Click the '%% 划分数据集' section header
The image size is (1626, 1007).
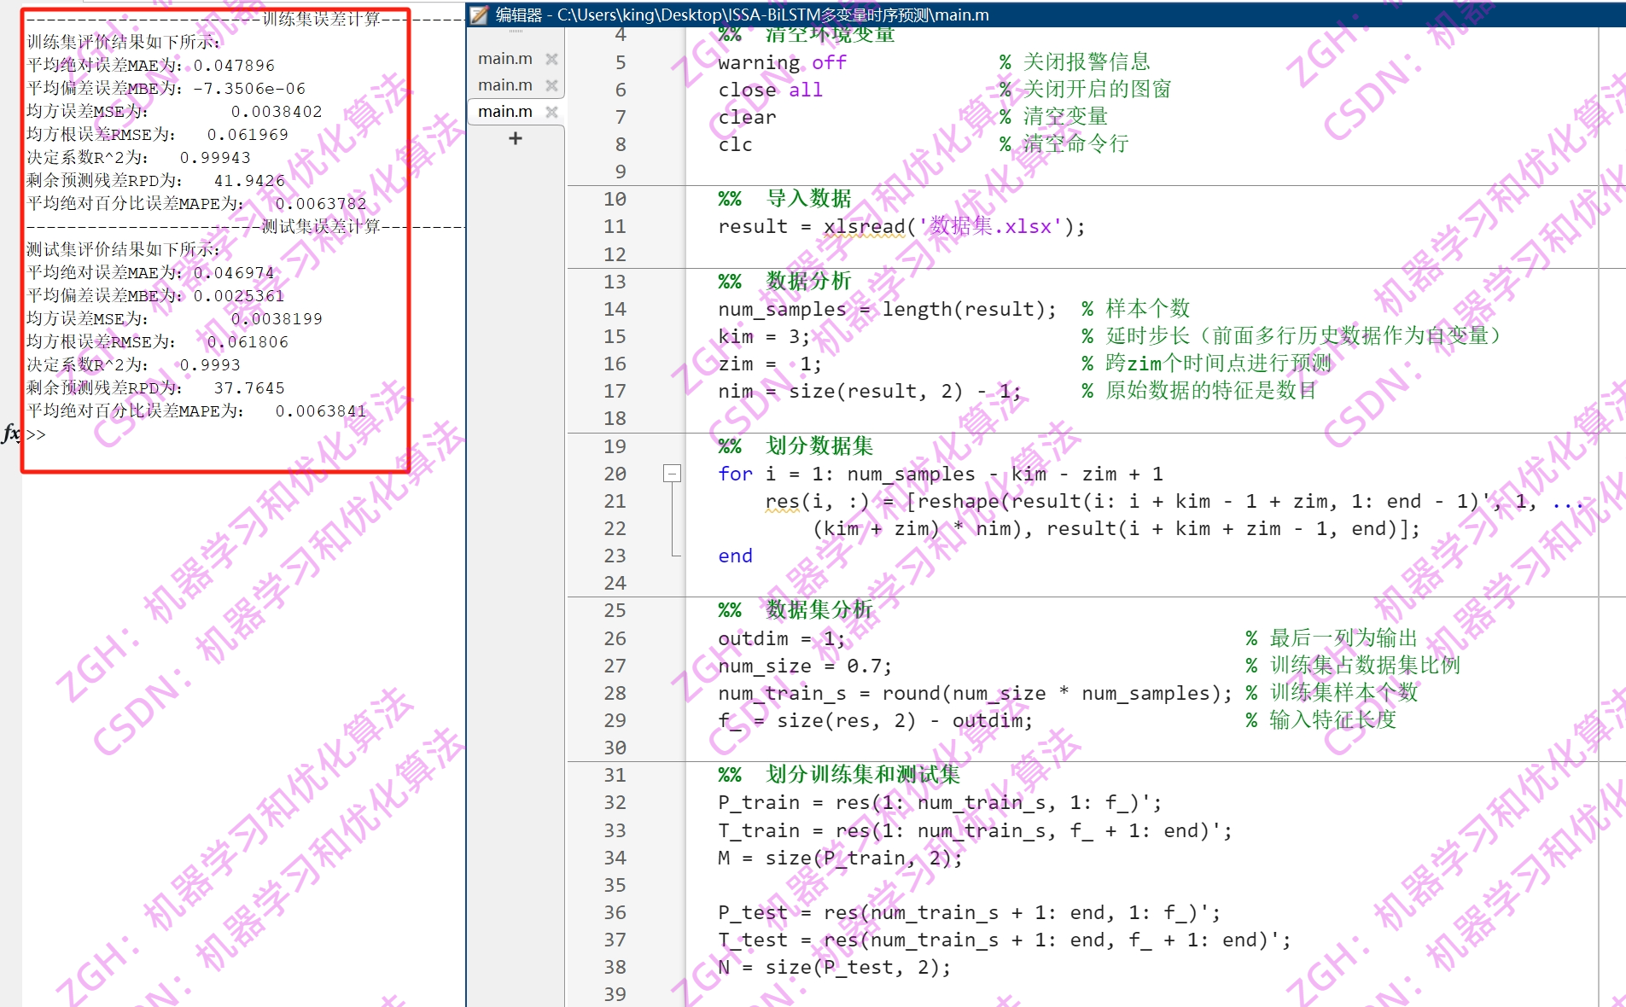(796, 446)
